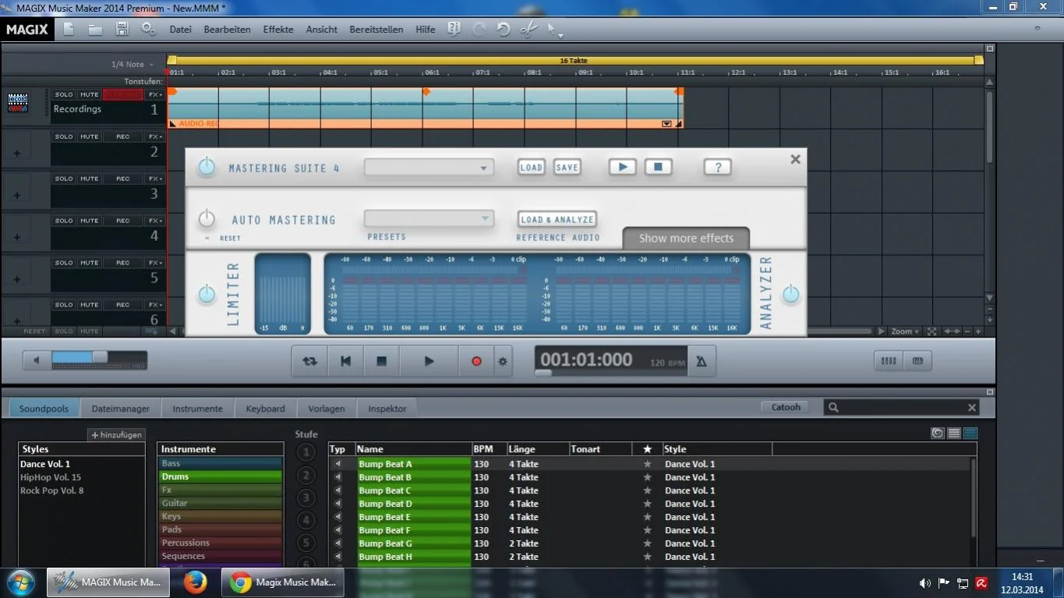This screenshot has width=1064, height=598.
Task: Open the Auto Mastering presets dropdown
Action: tap(429, 219)
